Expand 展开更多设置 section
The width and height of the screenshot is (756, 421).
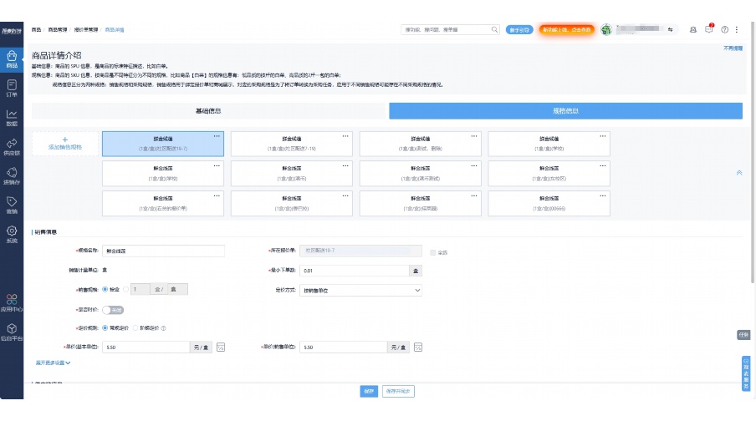click(53, 363)
